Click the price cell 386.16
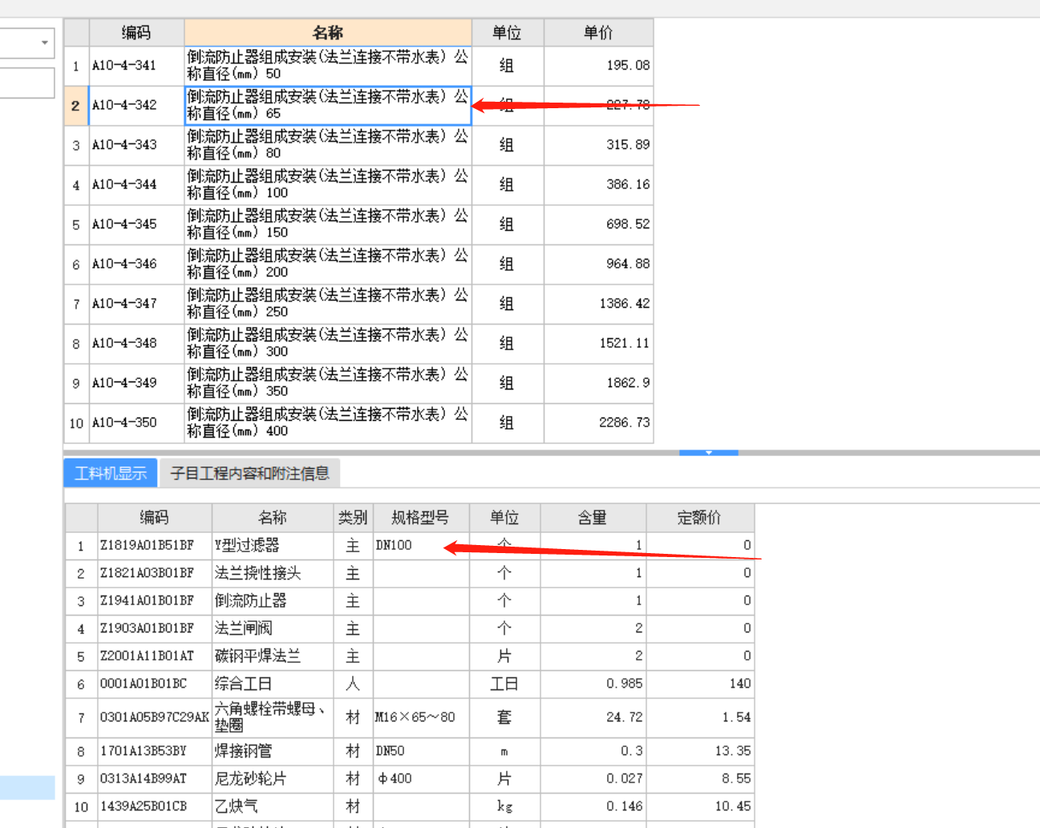Image resolution: width=1040 pixels, height=828 pixels. click(x=598, y=184)
